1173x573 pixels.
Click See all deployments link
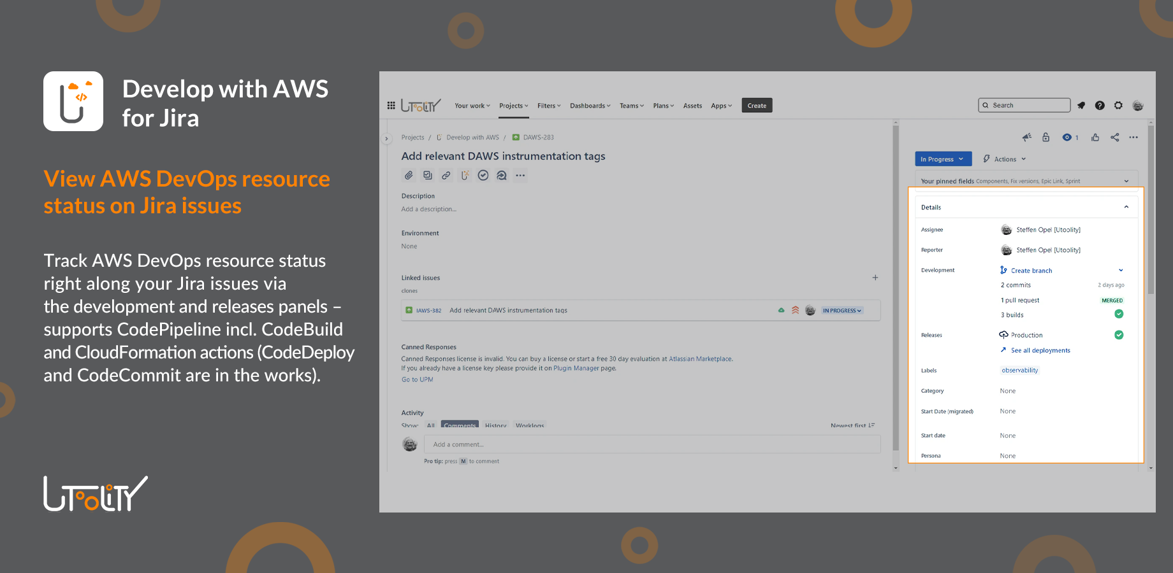pyautogui.click(x=1040, y=350)
